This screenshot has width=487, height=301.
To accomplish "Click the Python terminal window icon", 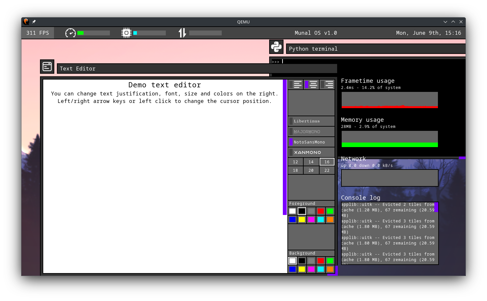I will [x=276, y=47].
